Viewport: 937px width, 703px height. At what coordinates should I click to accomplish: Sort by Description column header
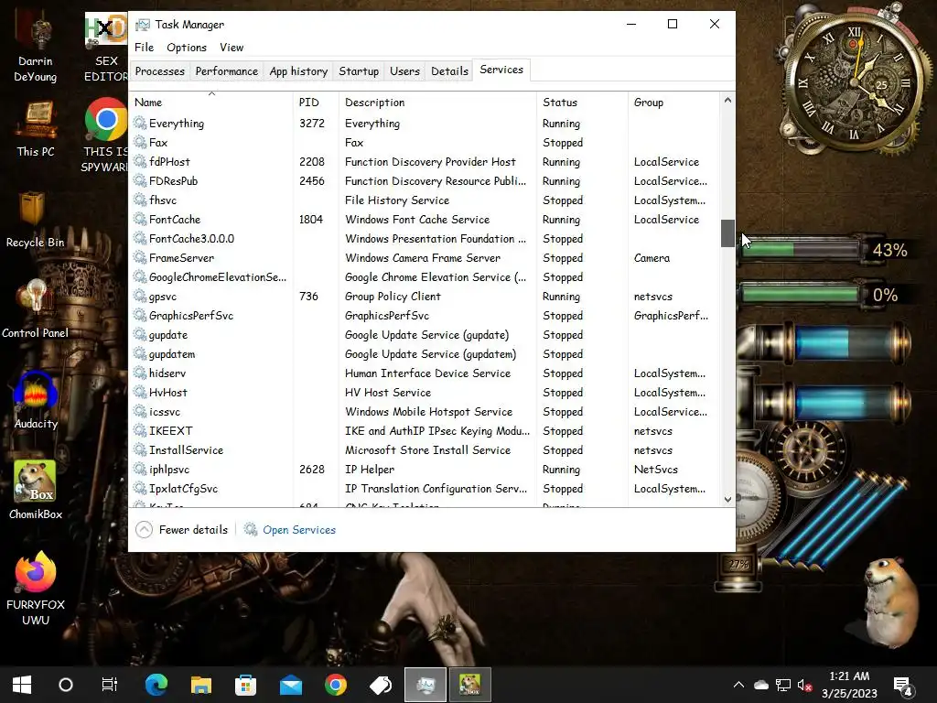point(437,103)
